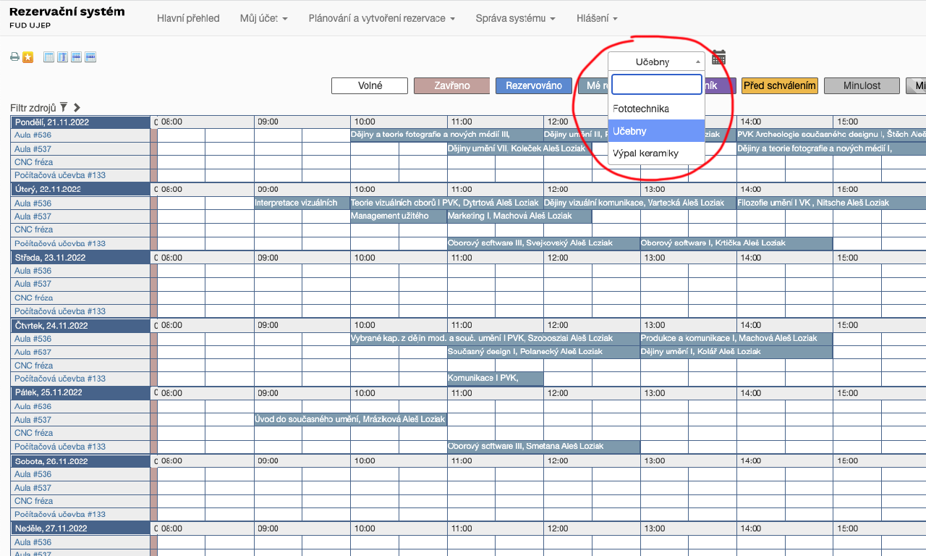926x556 pixels.
Task: Select the fourth schedule layout icon
Action: click(90, 57)
